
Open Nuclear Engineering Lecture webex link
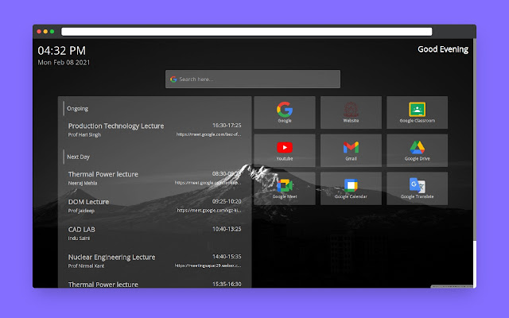pyautogui.click(x=208, y=266)
